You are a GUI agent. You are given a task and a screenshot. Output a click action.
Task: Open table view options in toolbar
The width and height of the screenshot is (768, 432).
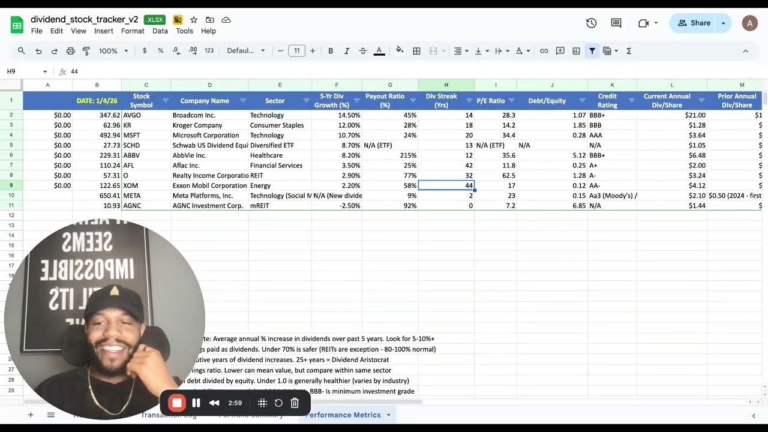coord(610,51)
